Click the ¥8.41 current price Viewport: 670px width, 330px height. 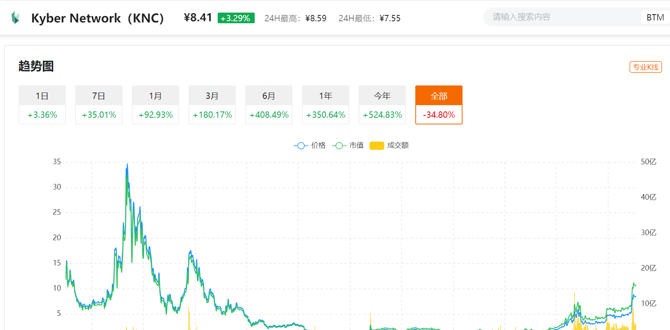pos(198,17)
